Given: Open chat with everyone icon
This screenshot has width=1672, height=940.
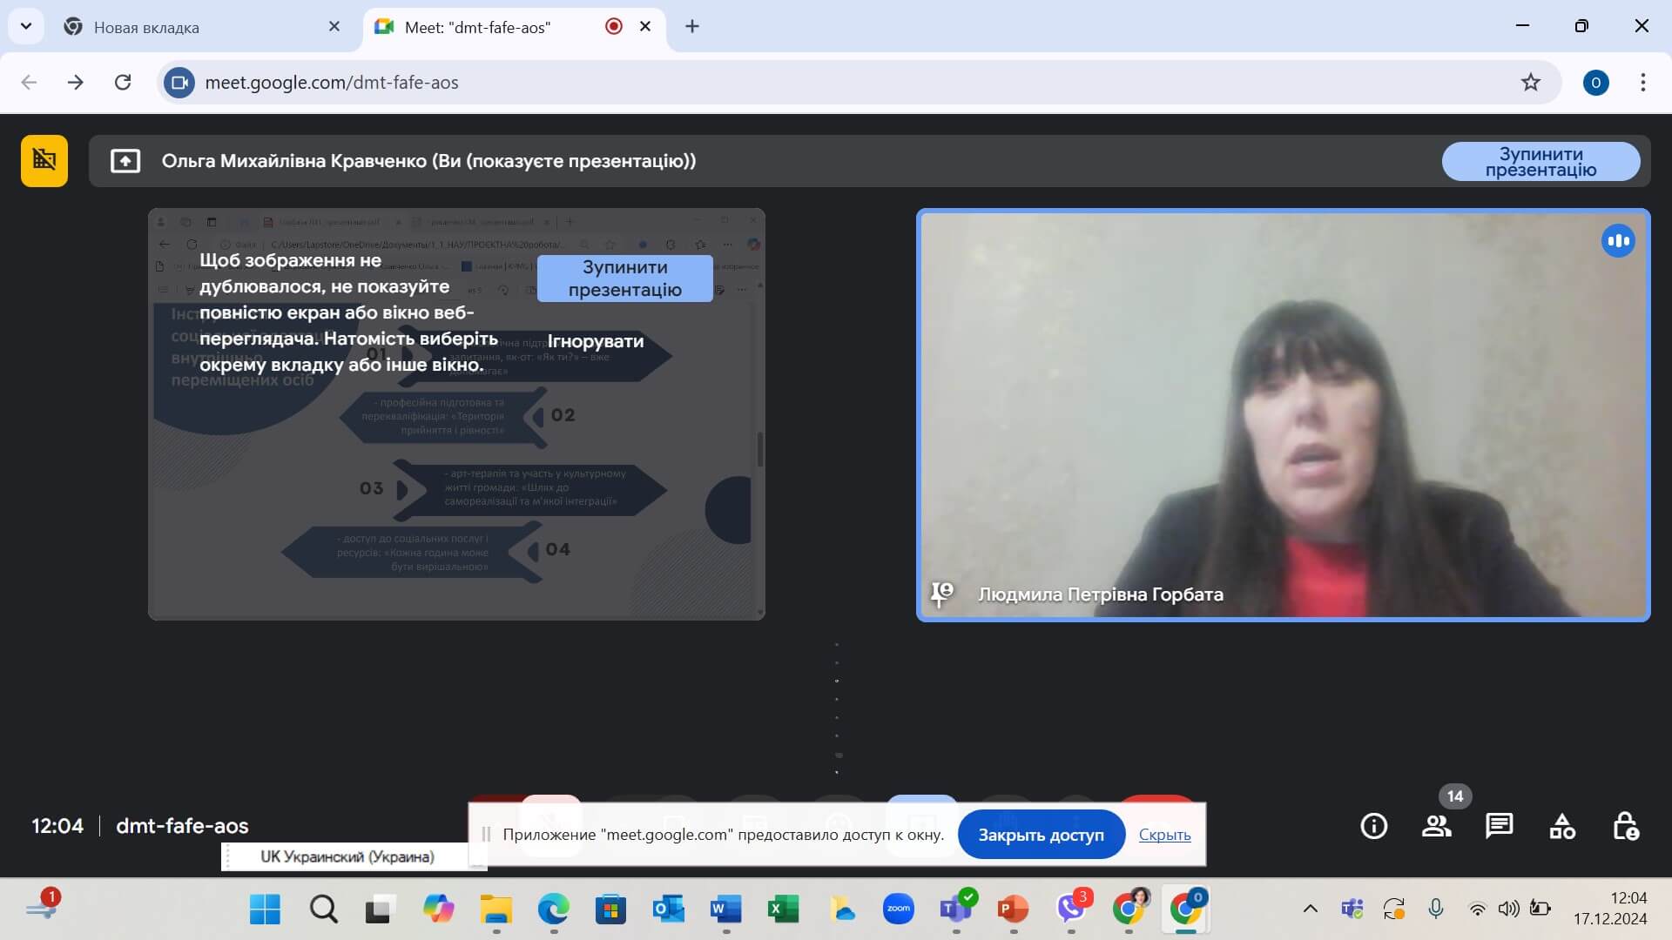Looking at the screenshot, I should pyautogui.click(x=1499, y=826).
